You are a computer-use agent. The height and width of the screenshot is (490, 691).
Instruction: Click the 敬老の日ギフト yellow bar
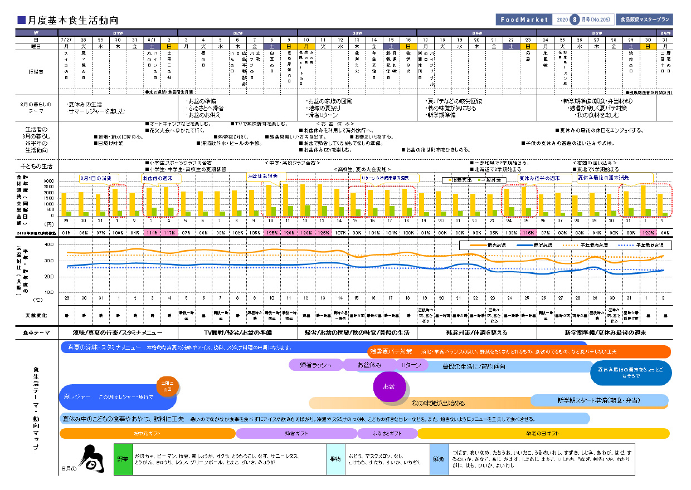pyautogui.click(x=543, y=433)
